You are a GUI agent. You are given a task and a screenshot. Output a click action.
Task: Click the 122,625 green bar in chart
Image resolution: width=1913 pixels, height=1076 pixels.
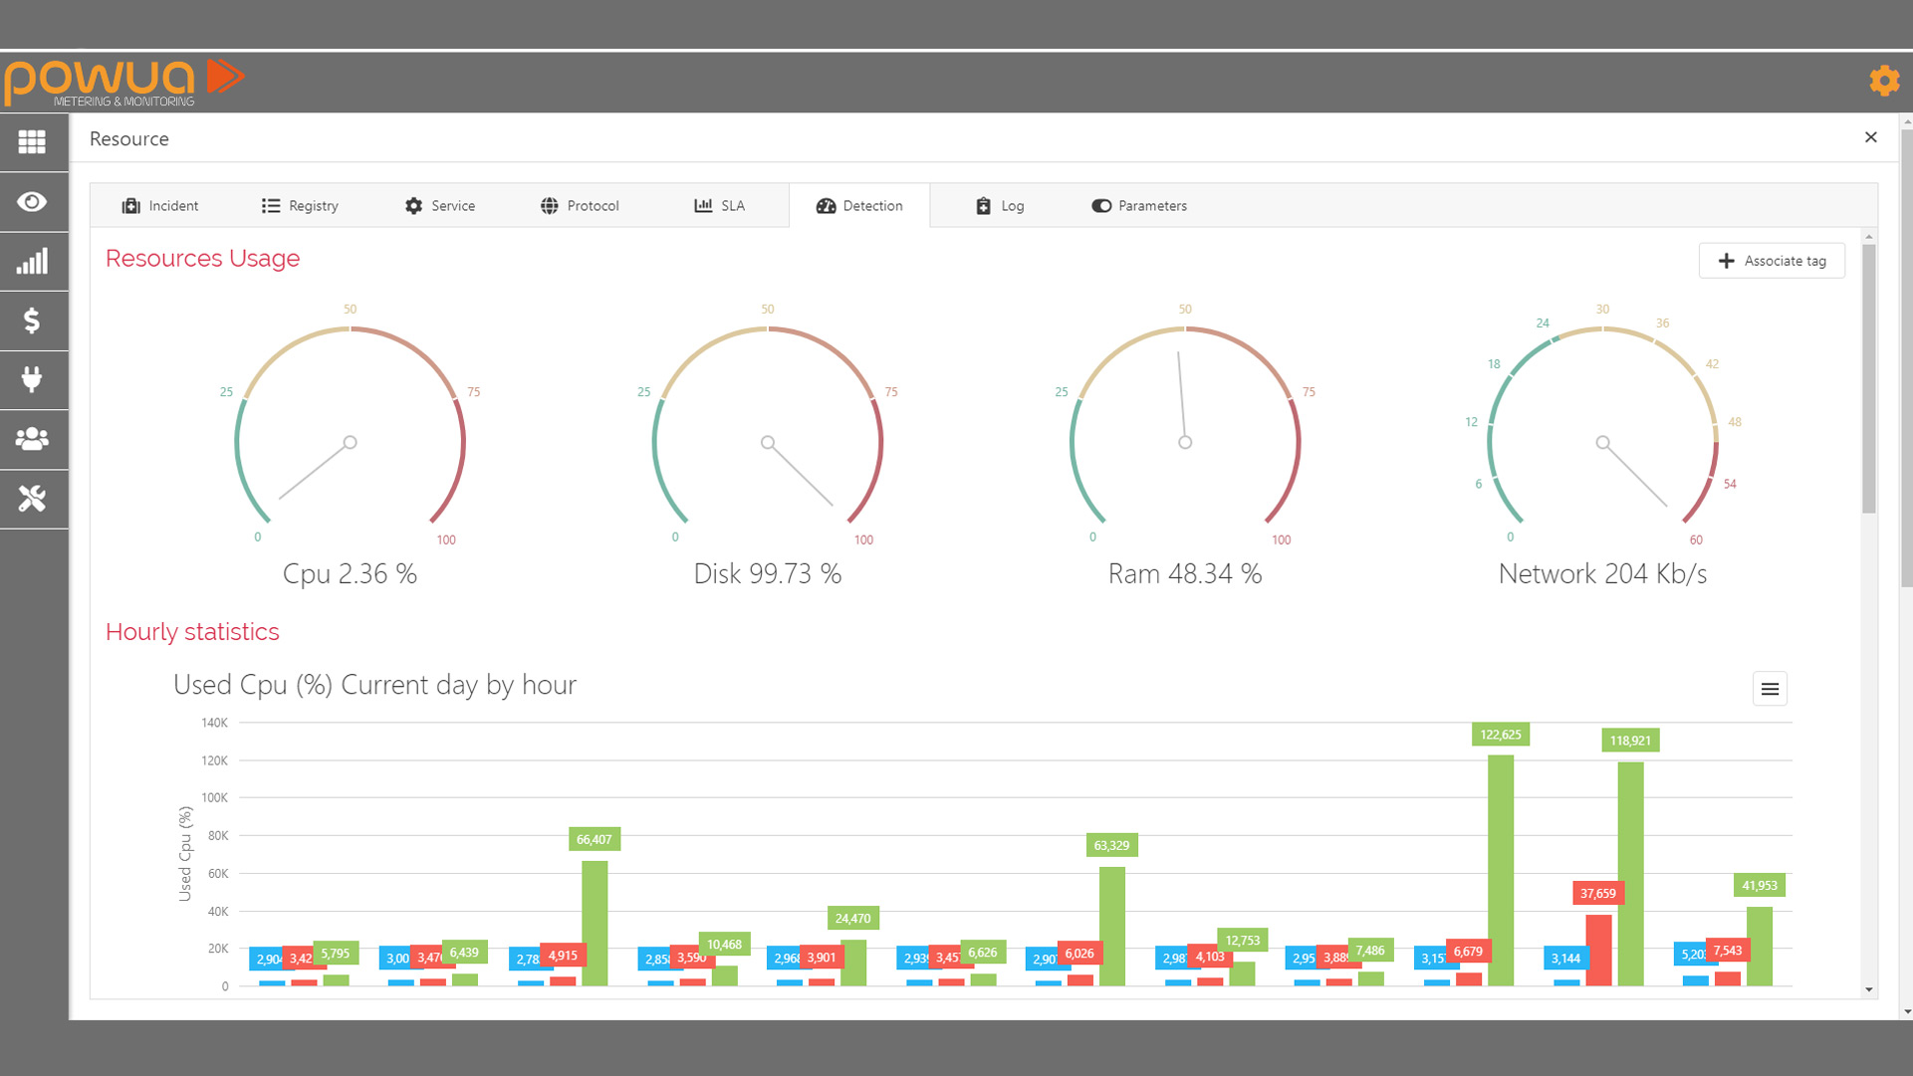click(1501, 870)
